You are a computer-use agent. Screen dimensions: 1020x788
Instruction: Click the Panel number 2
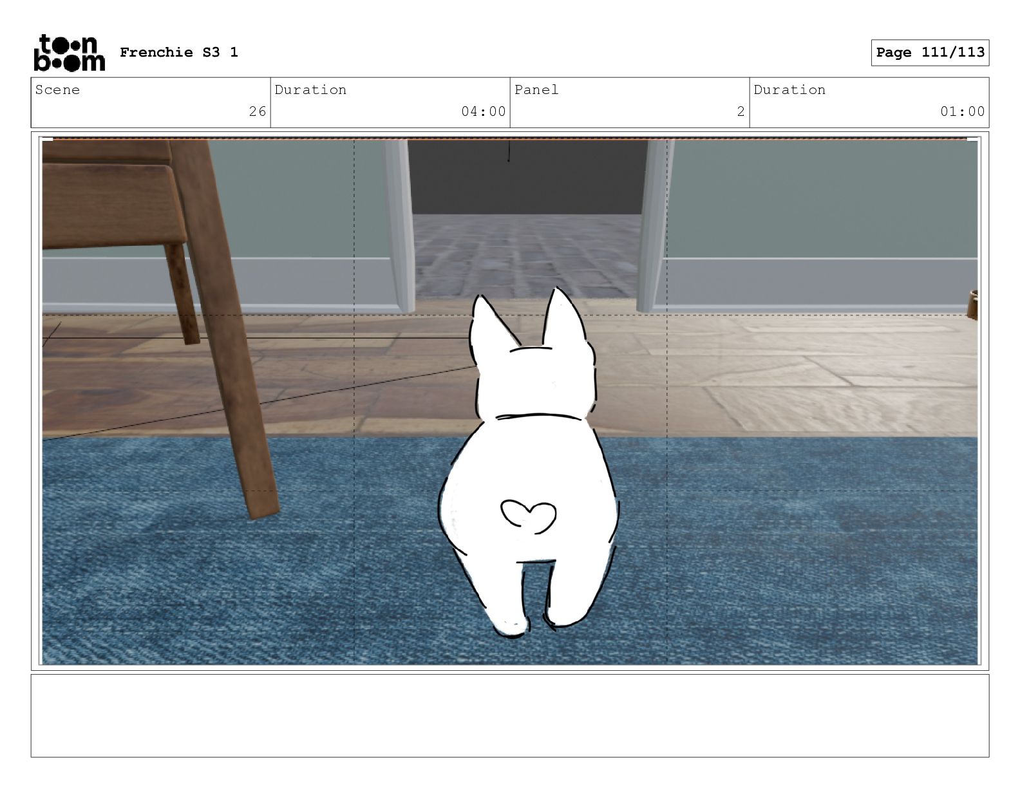pyautogui.click(x=741, y=111)
